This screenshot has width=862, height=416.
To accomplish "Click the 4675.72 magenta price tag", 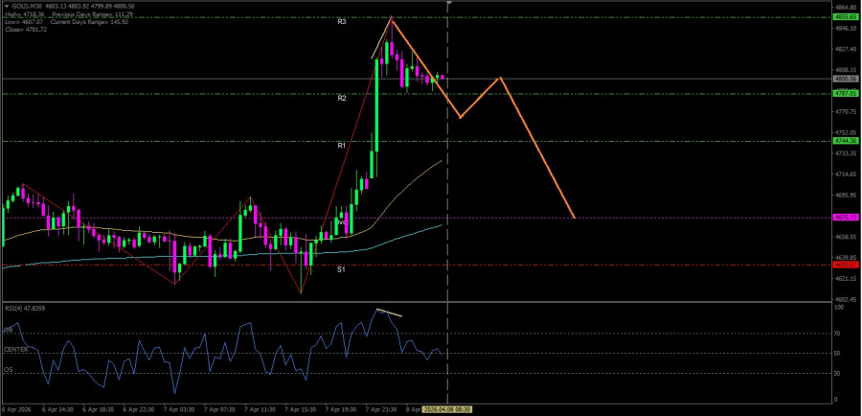I will 846,218.
